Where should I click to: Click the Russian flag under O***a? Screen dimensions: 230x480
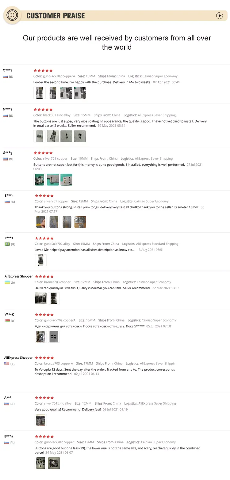coord(5,77)
